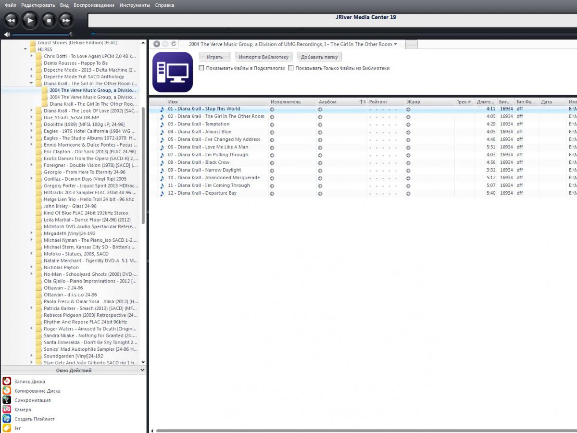Image resolution: width=577 pixels, height=433 pixels.
Task: Click the file list horizontal scrollbar
Action: [365, 431]
